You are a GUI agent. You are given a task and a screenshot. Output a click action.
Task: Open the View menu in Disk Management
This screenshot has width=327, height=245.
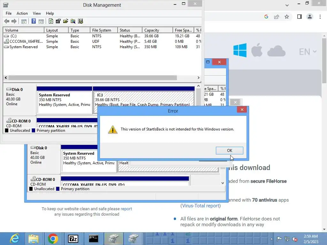(37, 13)
